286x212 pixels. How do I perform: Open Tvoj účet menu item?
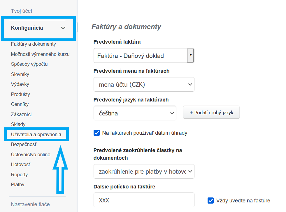[x=22, y=11]
